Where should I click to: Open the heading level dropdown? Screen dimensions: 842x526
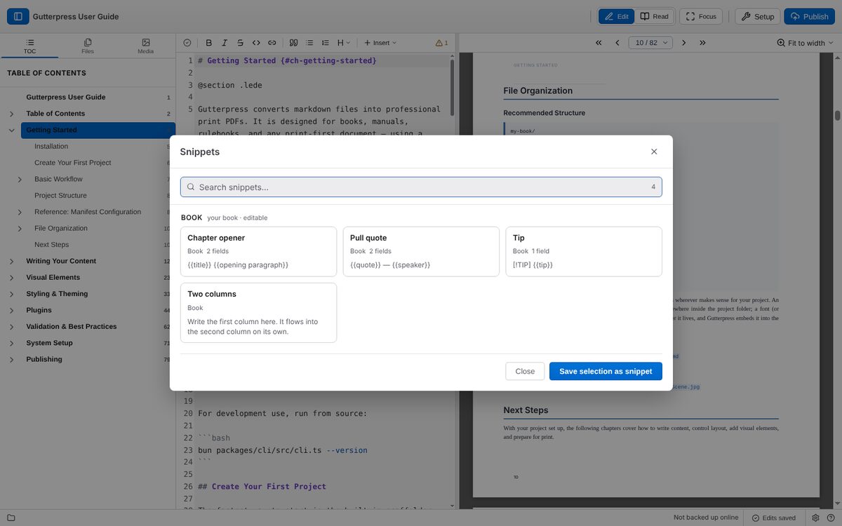point(343,43)
